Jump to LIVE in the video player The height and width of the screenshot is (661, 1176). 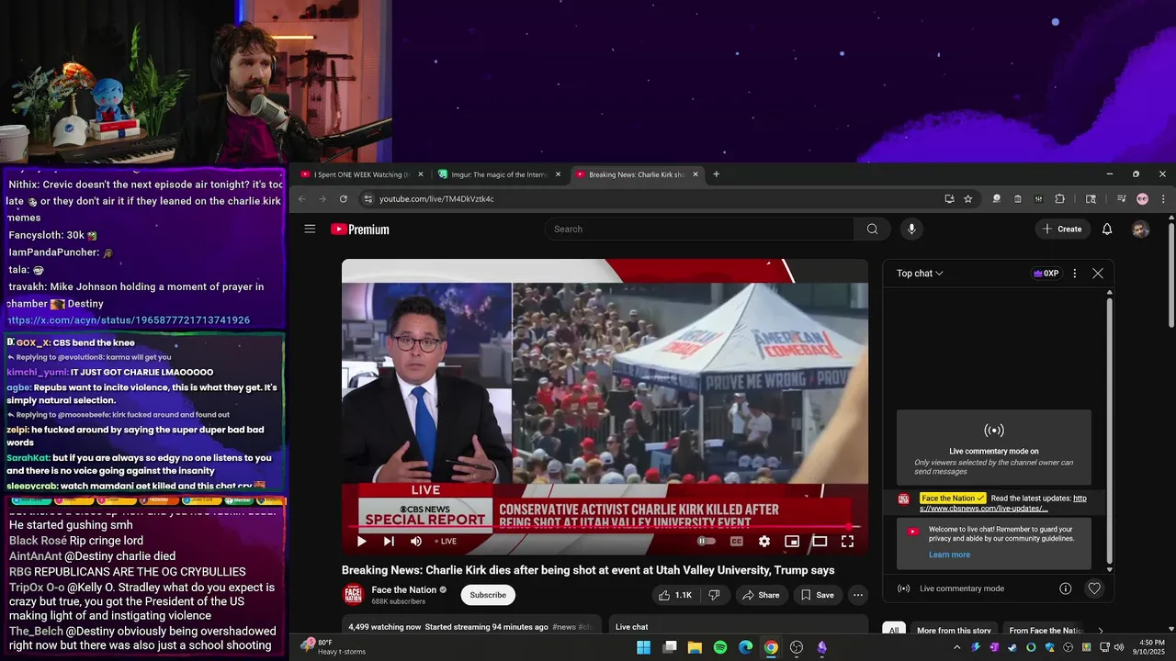(x=446, y=542)
